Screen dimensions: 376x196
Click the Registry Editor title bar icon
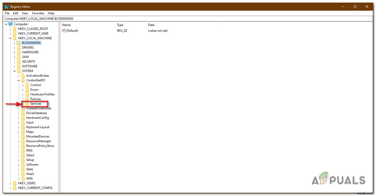point(6,6)
